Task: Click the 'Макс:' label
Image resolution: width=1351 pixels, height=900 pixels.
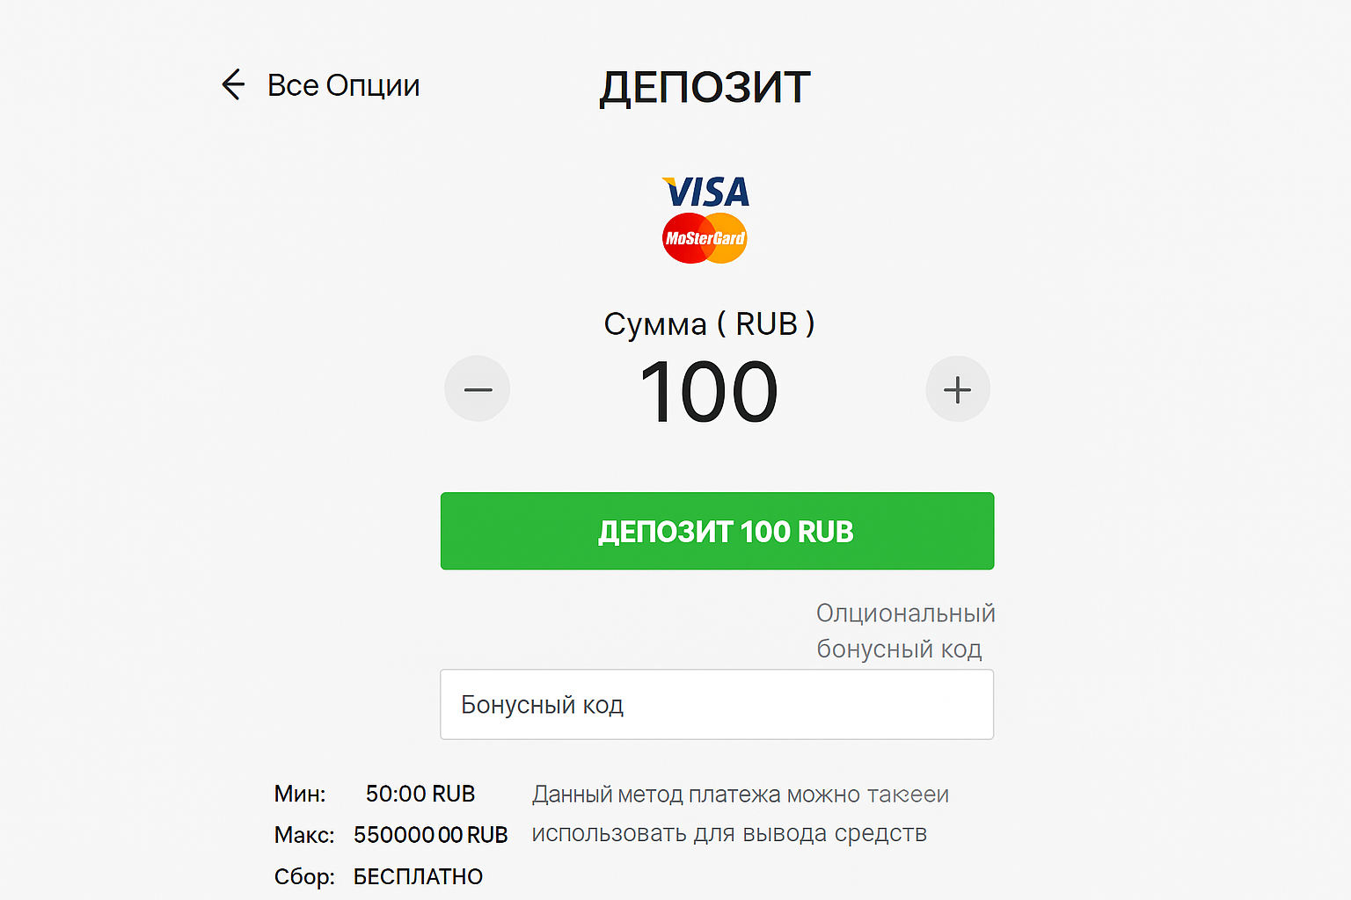Action: [304, 835]
